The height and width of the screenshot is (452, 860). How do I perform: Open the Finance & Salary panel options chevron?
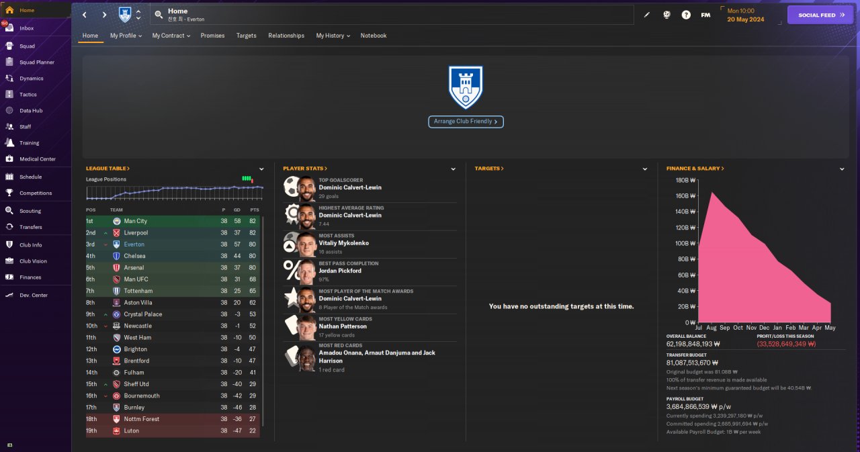click(x=842, y=169)
